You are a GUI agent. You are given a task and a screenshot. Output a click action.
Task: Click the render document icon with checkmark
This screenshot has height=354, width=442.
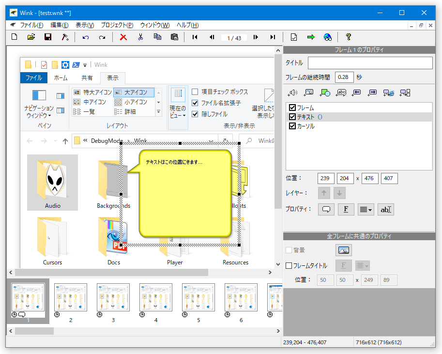(x=294, y=37)
